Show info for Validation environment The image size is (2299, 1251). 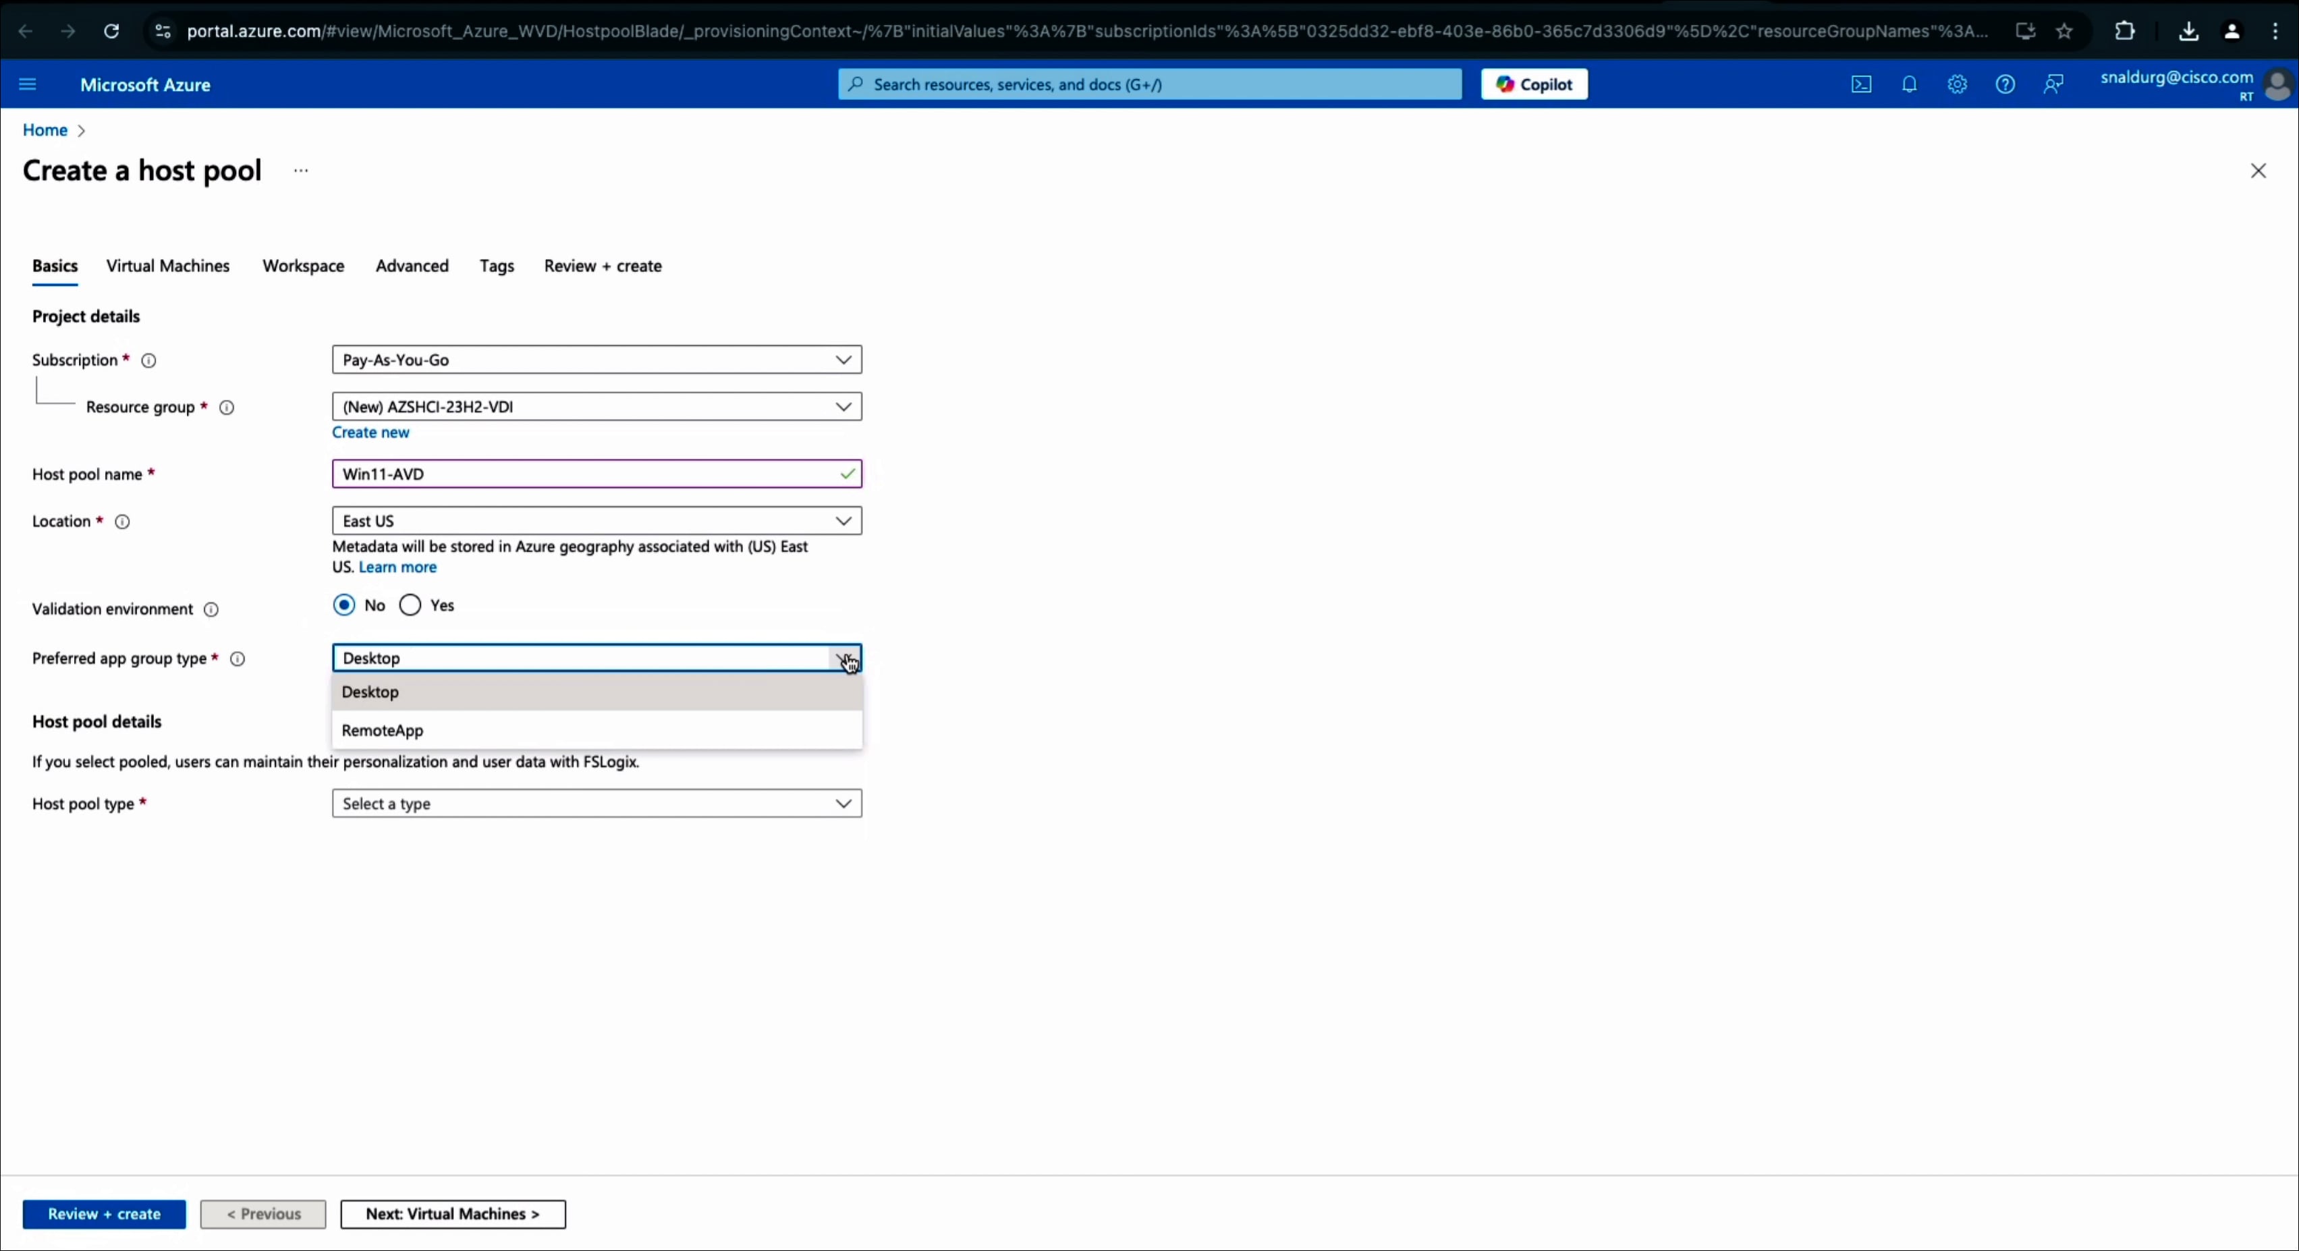coord(211,609)
